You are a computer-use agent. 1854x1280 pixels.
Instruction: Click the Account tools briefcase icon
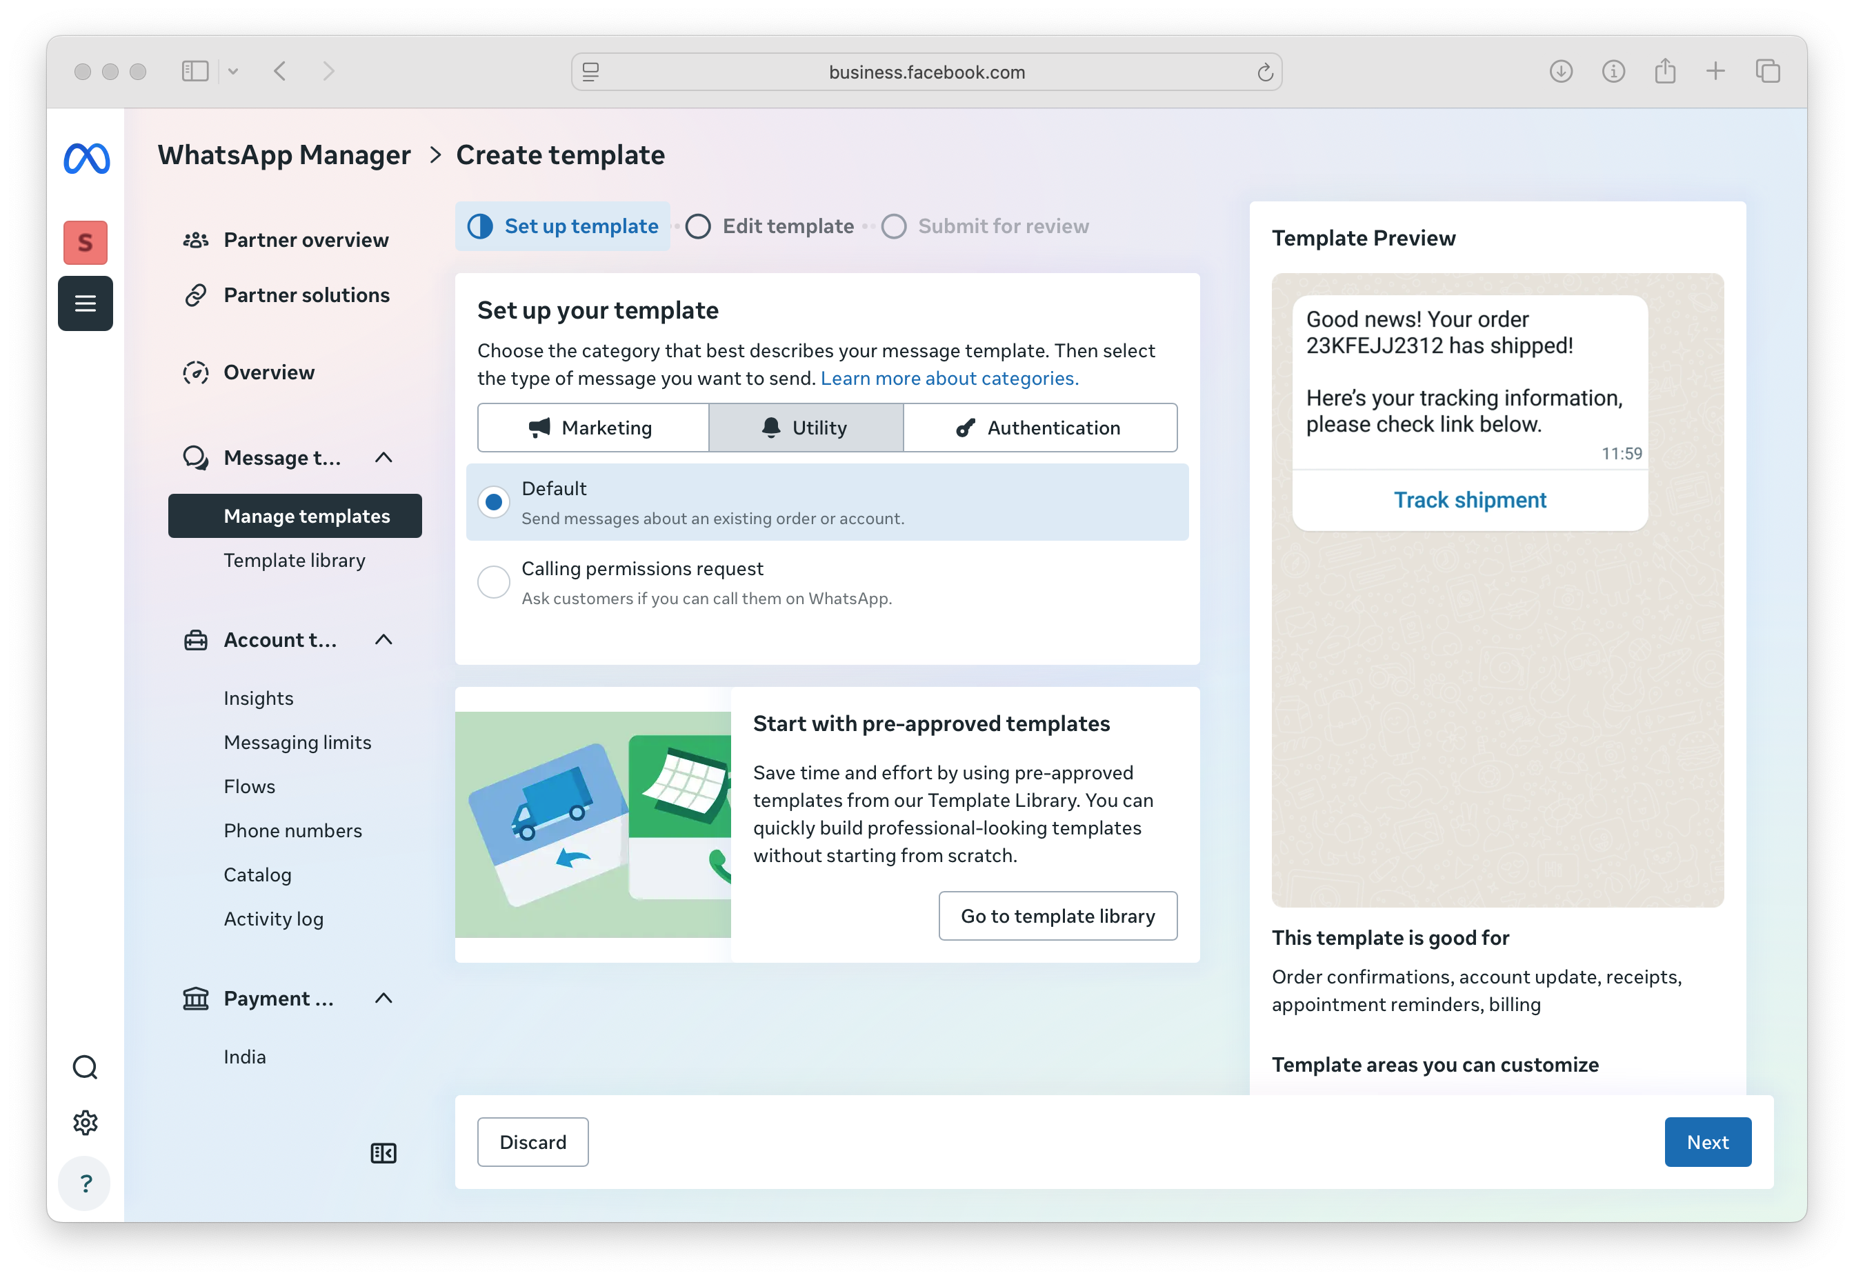pos(196,640)
